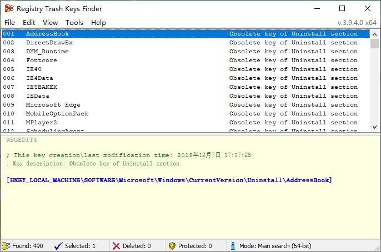Click the list scrollbar down arrow

[374, 127]
